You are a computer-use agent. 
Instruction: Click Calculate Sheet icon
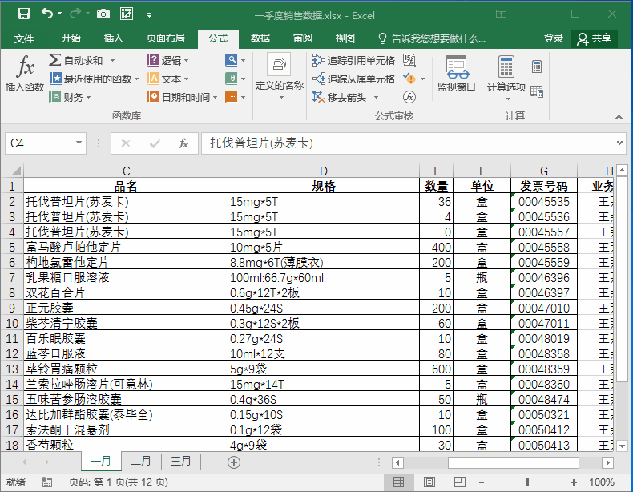click(537, 91)
